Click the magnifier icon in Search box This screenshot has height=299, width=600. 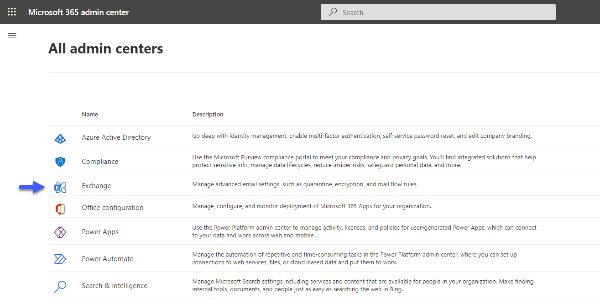[x=334, y=12]
